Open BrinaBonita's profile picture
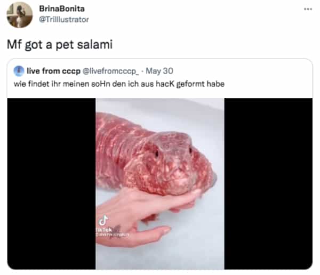Viewport: 320px width, 275px height. pyautogui.click(x=20, y=15)
